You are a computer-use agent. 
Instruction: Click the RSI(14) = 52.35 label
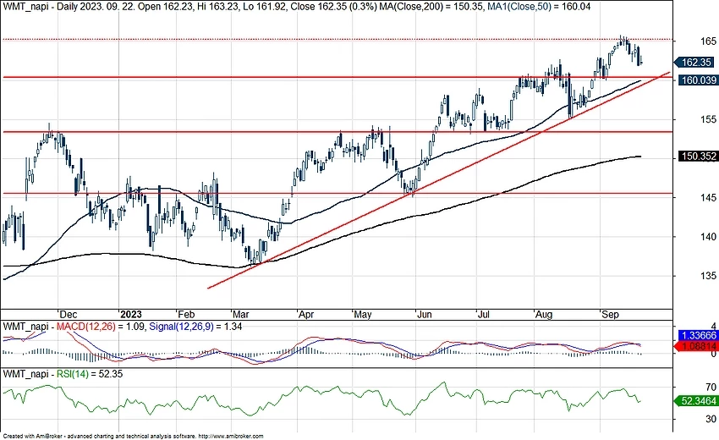pos(90,374)
